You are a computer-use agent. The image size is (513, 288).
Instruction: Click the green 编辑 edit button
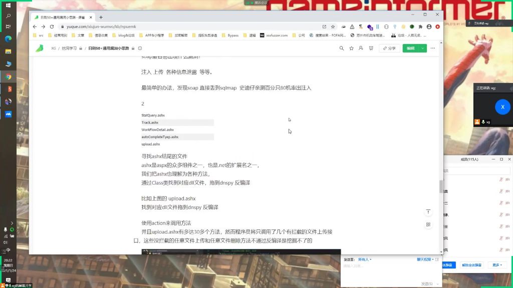point(411,48)
